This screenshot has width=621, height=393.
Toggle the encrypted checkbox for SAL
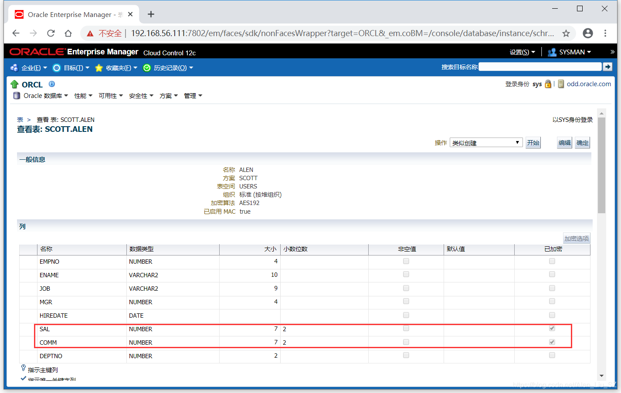(x=552, y=328)
